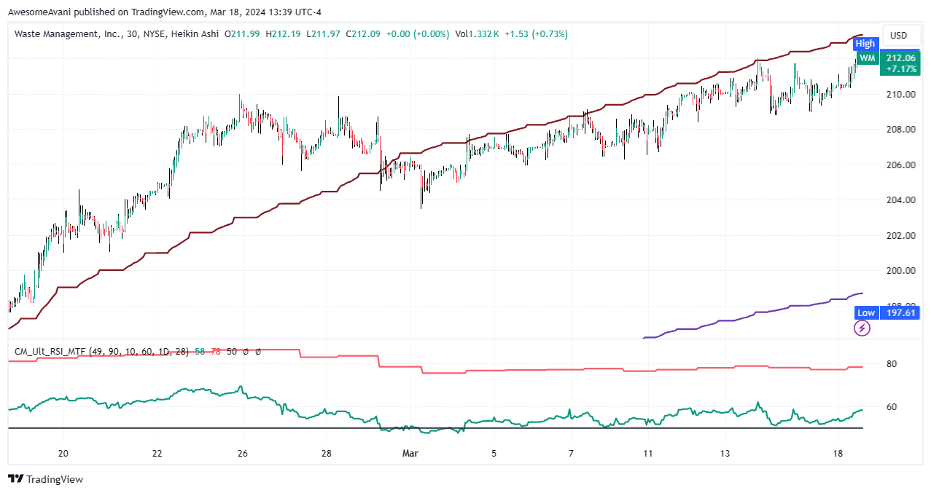The width and height of the screenshot is (931, 493).
Task: Click the red RSI value 78
Action: [x=216, y=351]
